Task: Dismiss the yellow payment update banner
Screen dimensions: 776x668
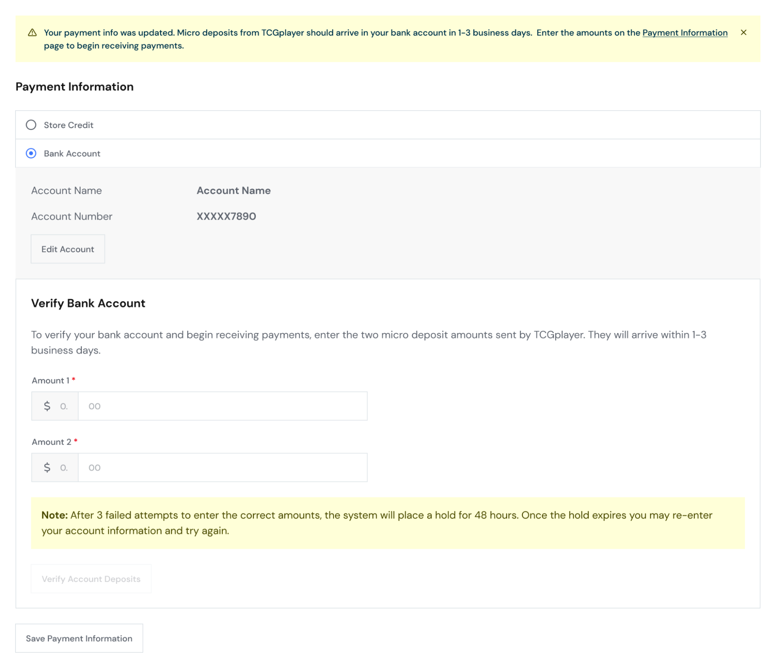Action: (x=743, y=33)
